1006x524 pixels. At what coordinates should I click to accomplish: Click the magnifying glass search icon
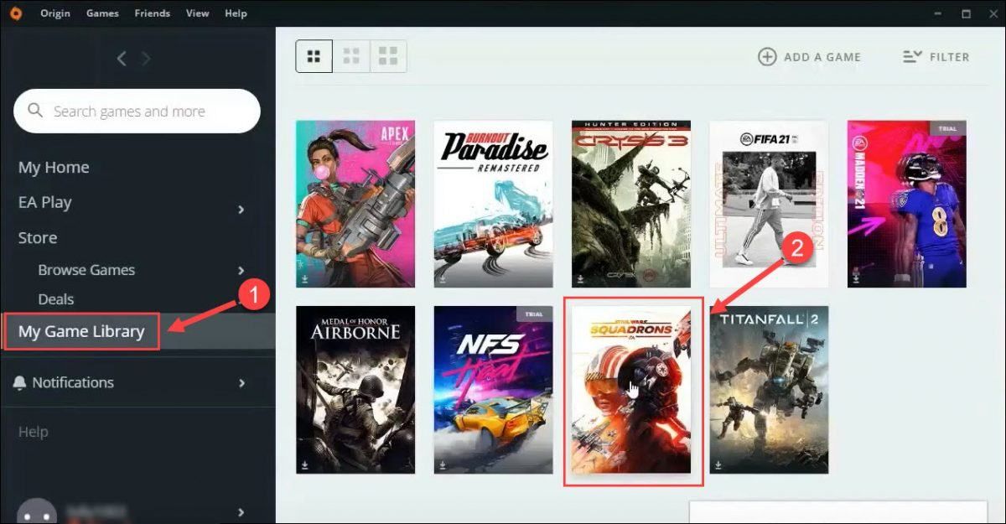pyautogui.click(x=35, y=111)
